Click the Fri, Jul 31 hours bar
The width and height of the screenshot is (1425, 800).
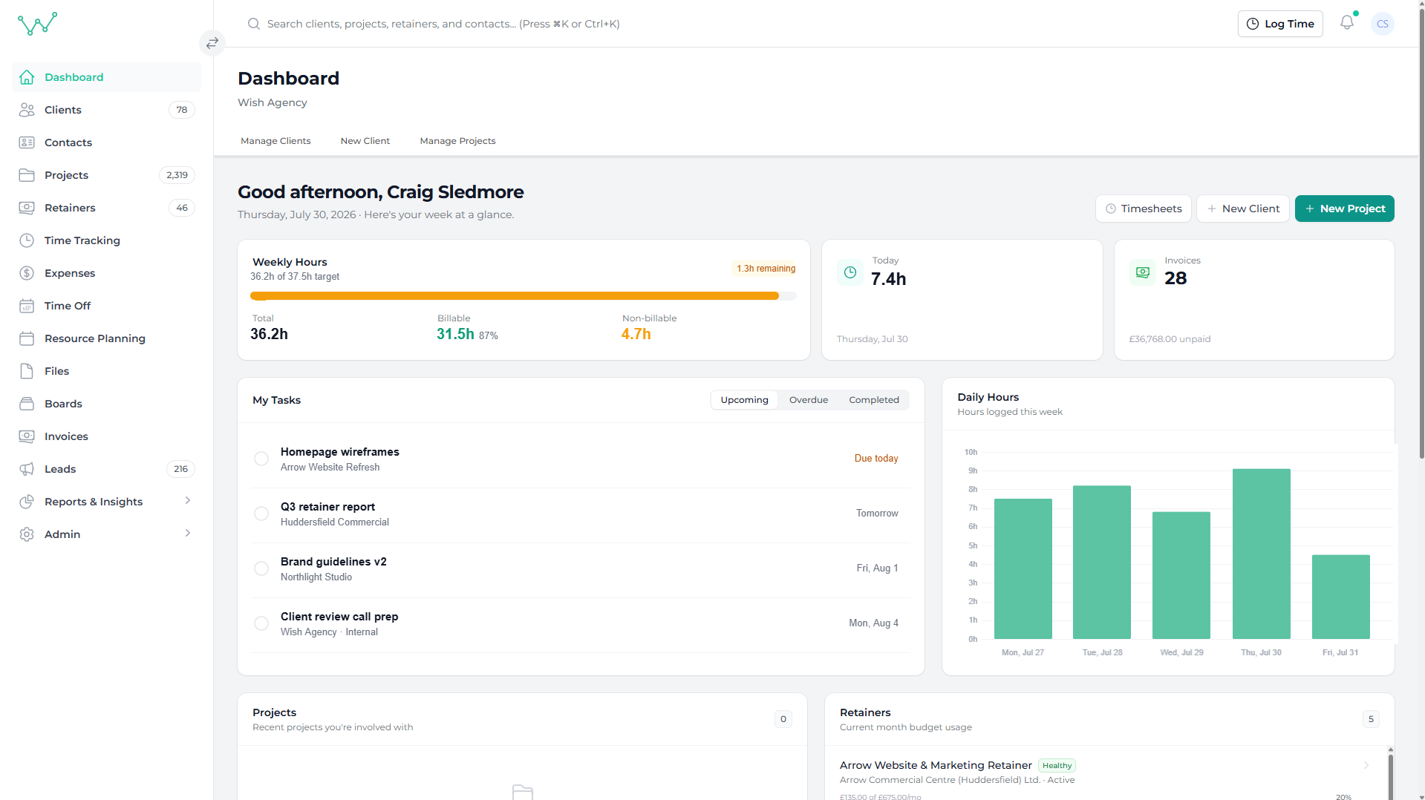1341,597
